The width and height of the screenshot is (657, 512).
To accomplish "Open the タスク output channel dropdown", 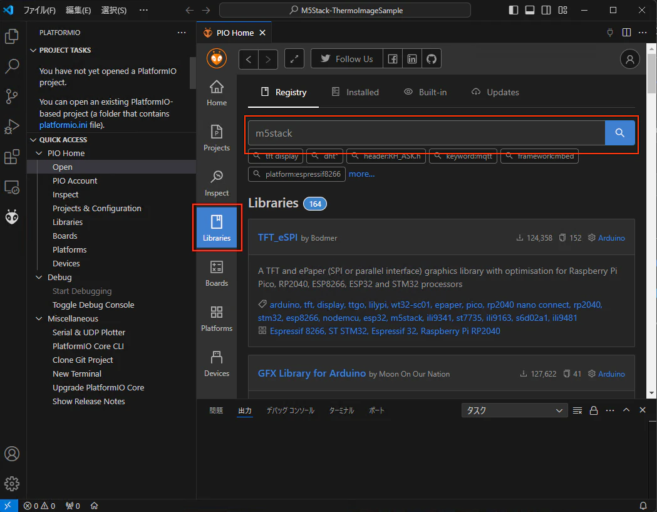I will 515,410.
